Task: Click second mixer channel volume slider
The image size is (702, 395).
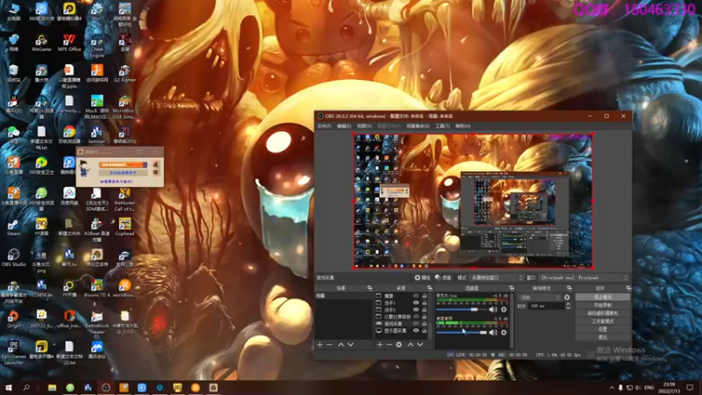Action: coord(462,333)
